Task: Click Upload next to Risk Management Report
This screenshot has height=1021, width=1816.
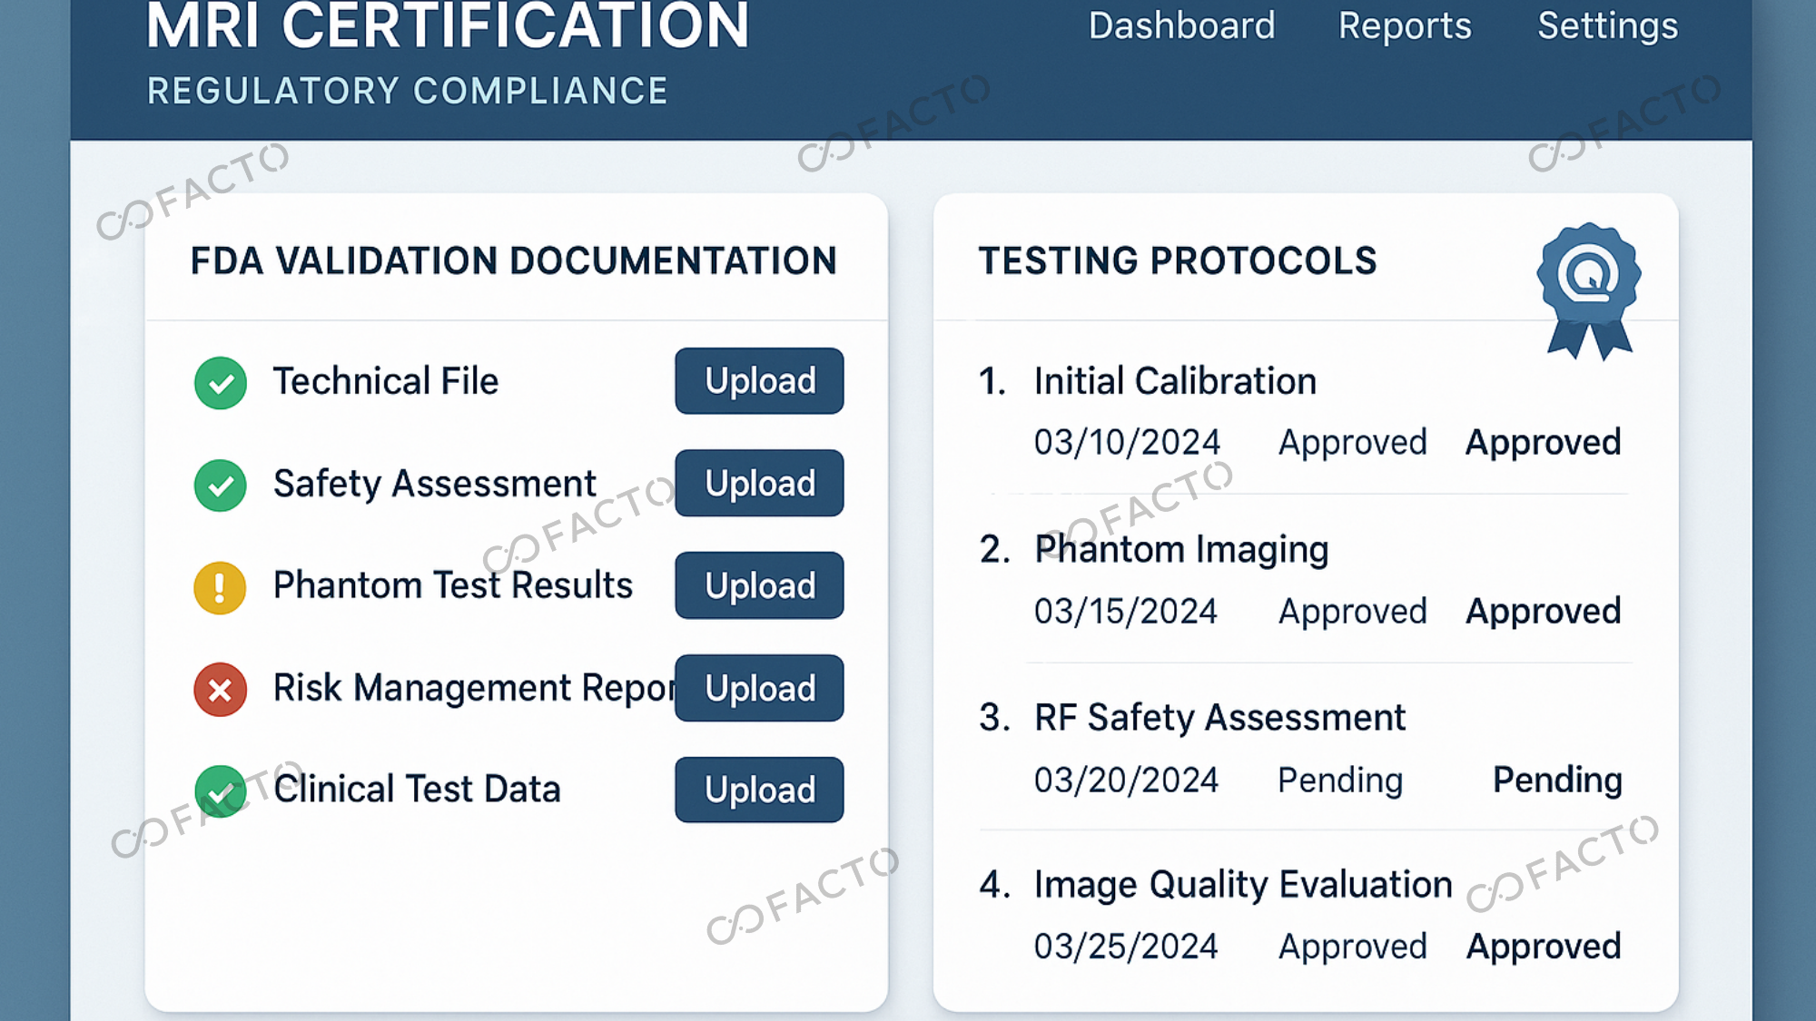Action: (759, 688)
